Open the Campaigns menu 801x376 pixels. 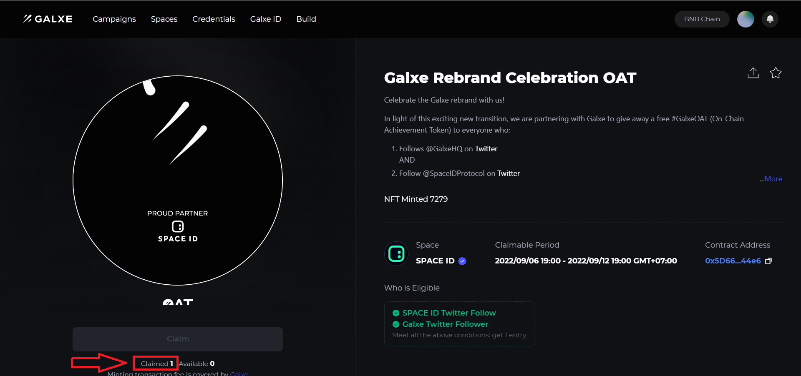[114, 19]
